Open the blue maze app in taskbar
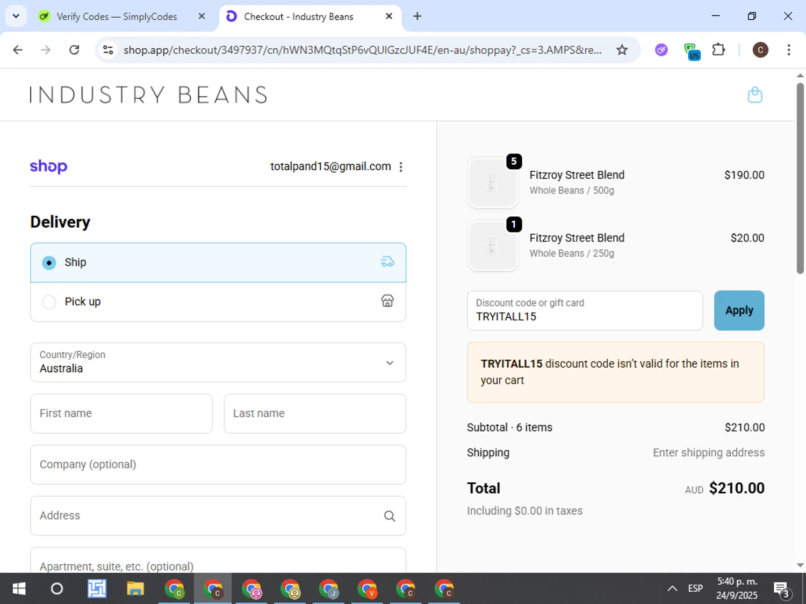 (97, 589)
